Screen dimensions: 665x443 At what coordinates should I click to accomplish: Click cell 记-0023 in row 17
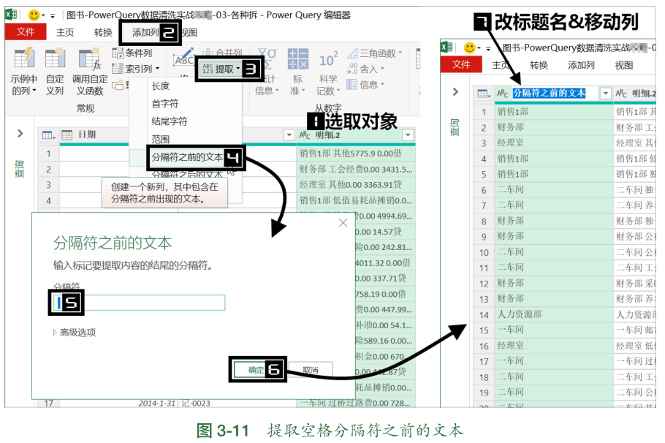[196, 403]
